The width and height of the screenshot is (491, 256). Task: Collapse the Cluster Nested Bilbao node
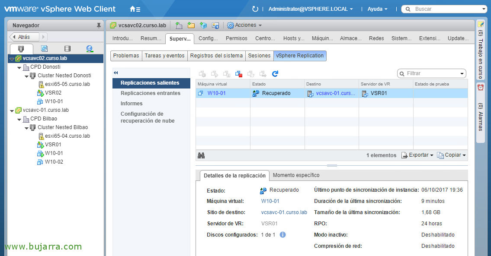tap(27, 128)
